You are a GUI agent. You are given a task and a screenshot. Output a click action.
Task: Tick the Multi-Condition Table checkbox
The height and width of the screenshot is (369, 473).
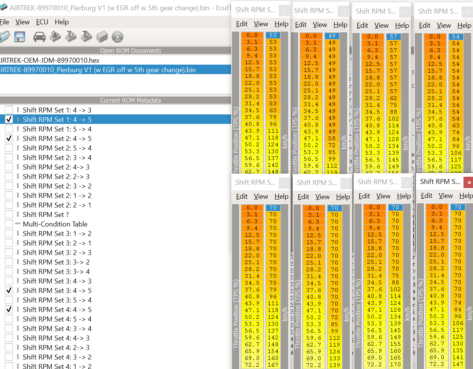(x=9, y=224)
